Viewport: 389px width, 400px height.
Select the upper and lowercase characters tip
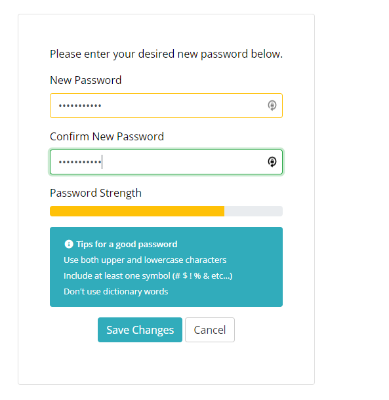[145, 260]
